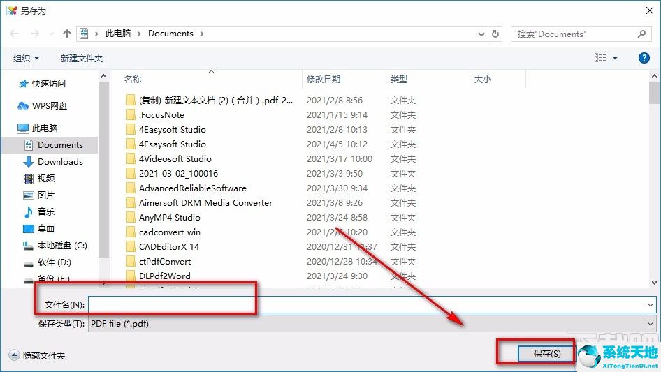Open 桌面 in the sidebar

point(39,228)
